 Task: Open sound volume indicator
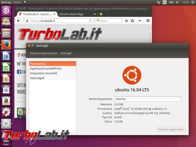coord(178,2)
